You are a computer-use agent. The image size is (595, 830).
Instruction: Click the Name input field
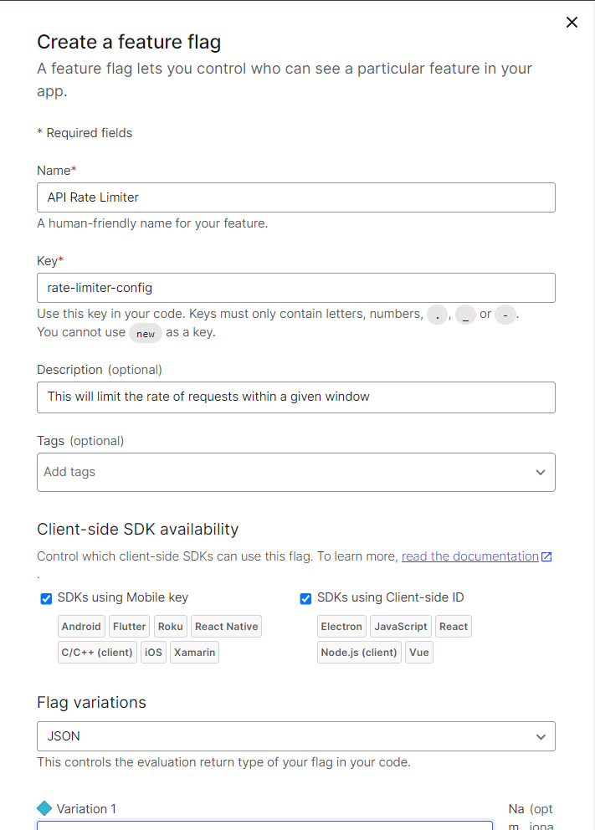pos(296,197)
